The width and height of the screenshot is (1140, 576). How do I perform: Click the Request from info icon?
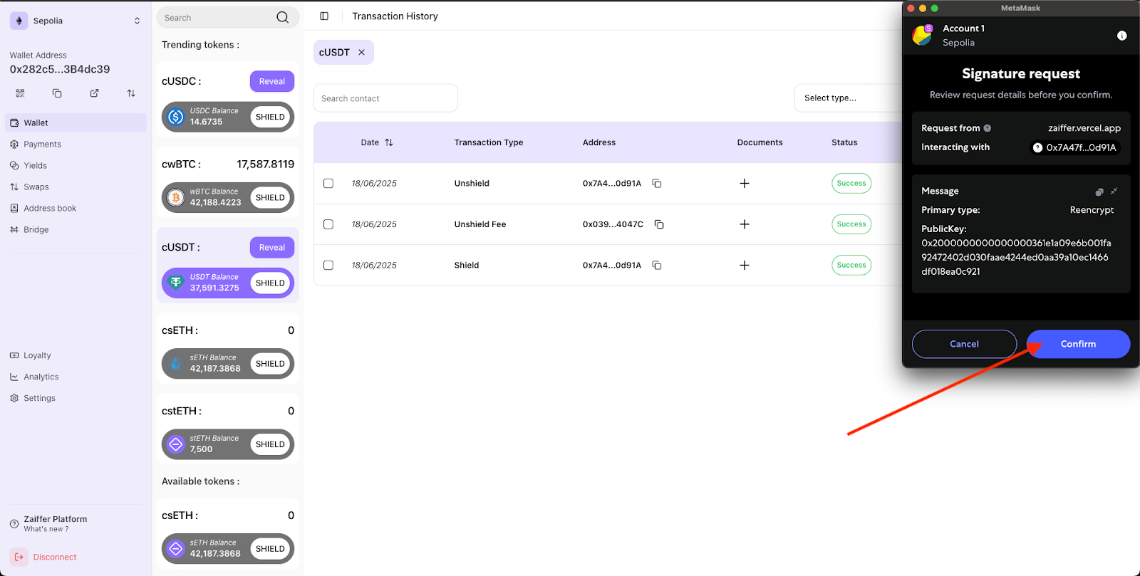pos(988,128)
